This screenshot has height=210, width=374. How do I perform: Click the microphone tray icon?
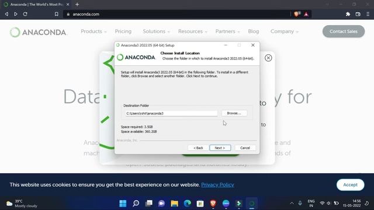tap(300, 204)
